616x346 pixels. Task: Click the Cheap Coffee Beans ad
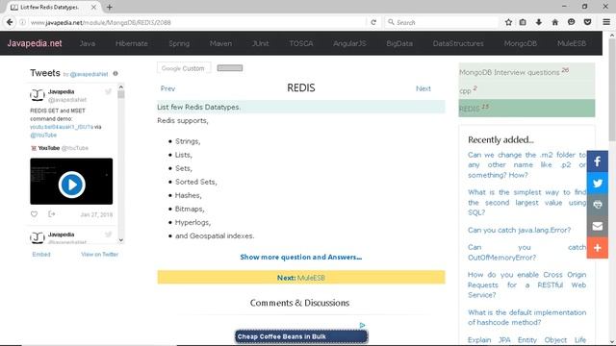click(301, 336)
